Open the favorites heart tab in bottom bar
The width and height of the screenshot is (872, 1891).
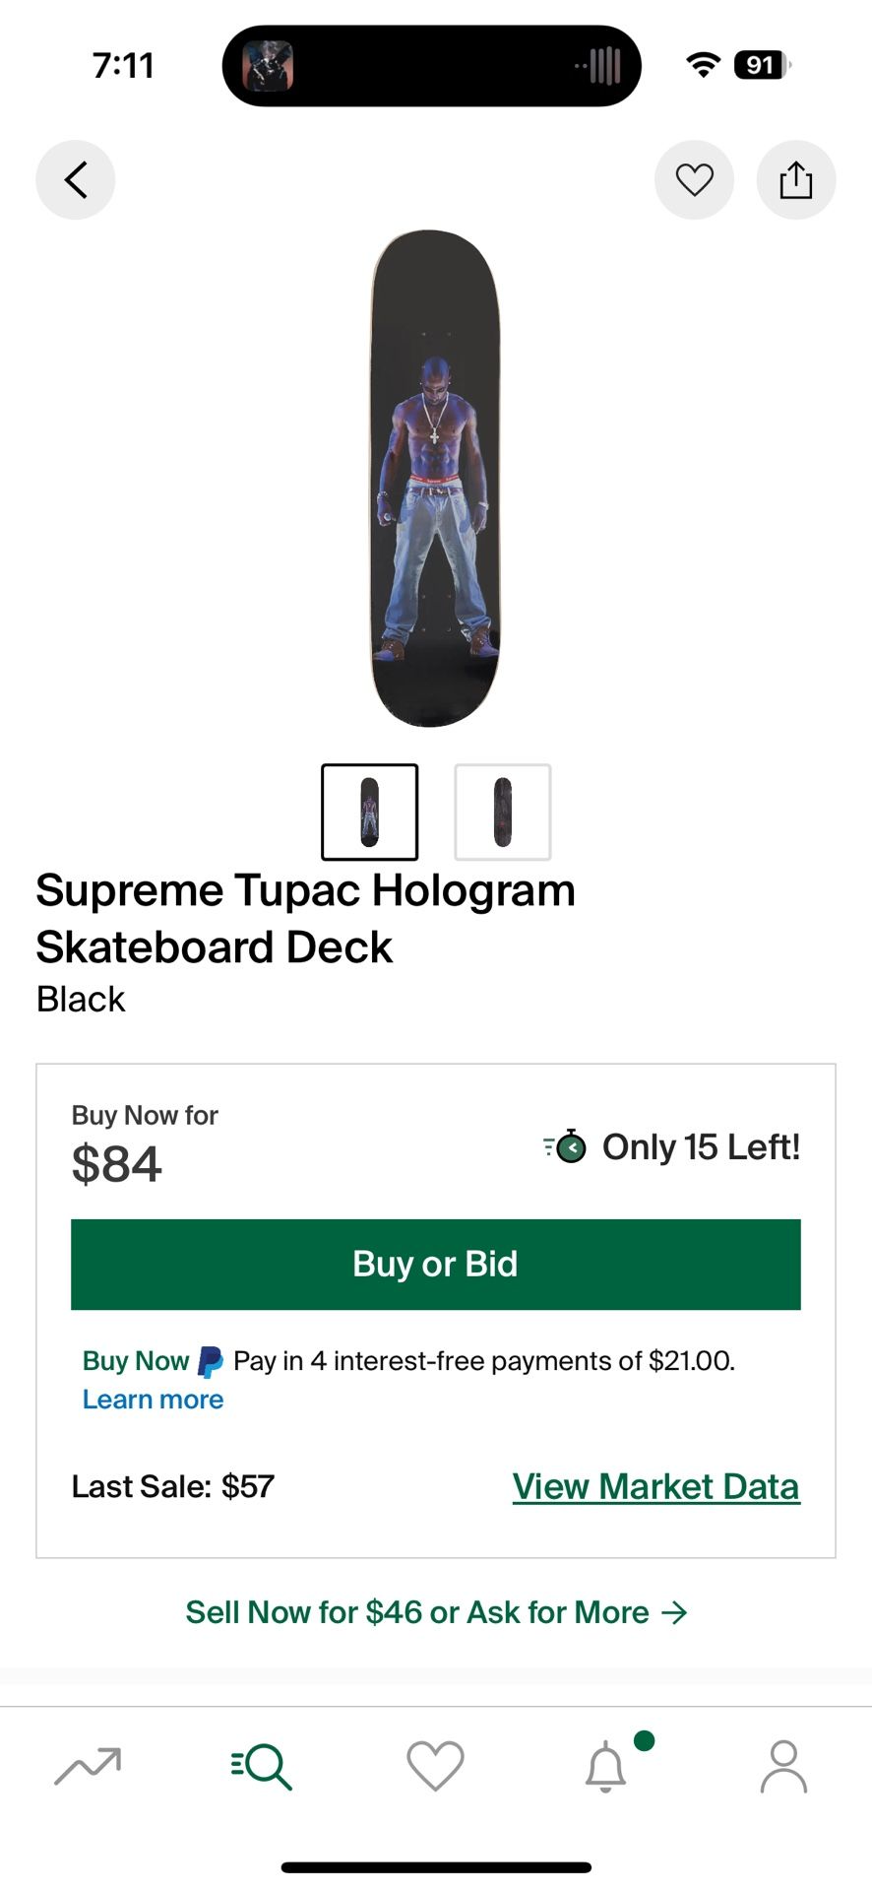[x=435, y=1765]
